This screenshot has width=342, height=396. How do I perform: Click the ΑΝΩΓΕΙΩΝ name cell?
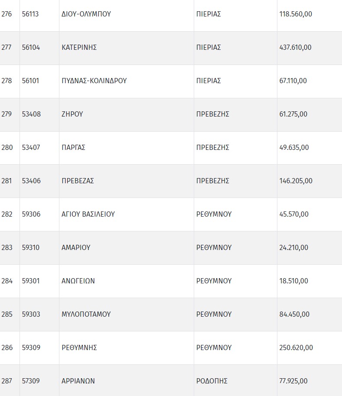tap(78, 281)
